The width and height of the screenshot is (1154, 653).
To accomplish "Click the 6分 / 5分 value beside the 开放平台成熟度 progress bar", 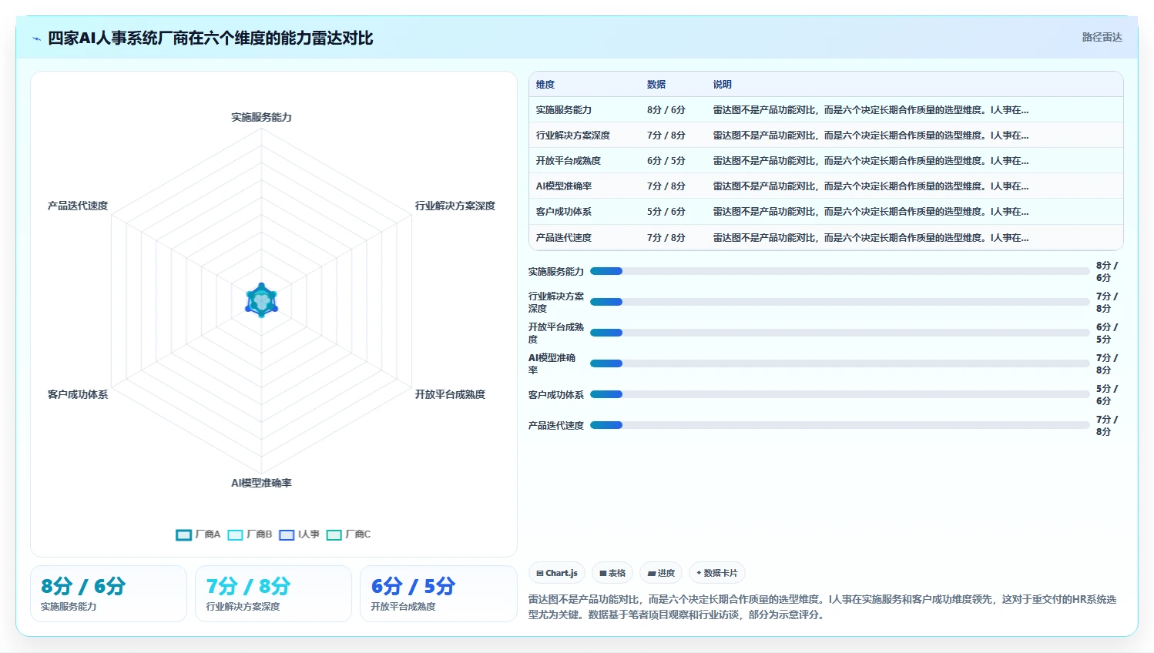I will point(1107,333).
